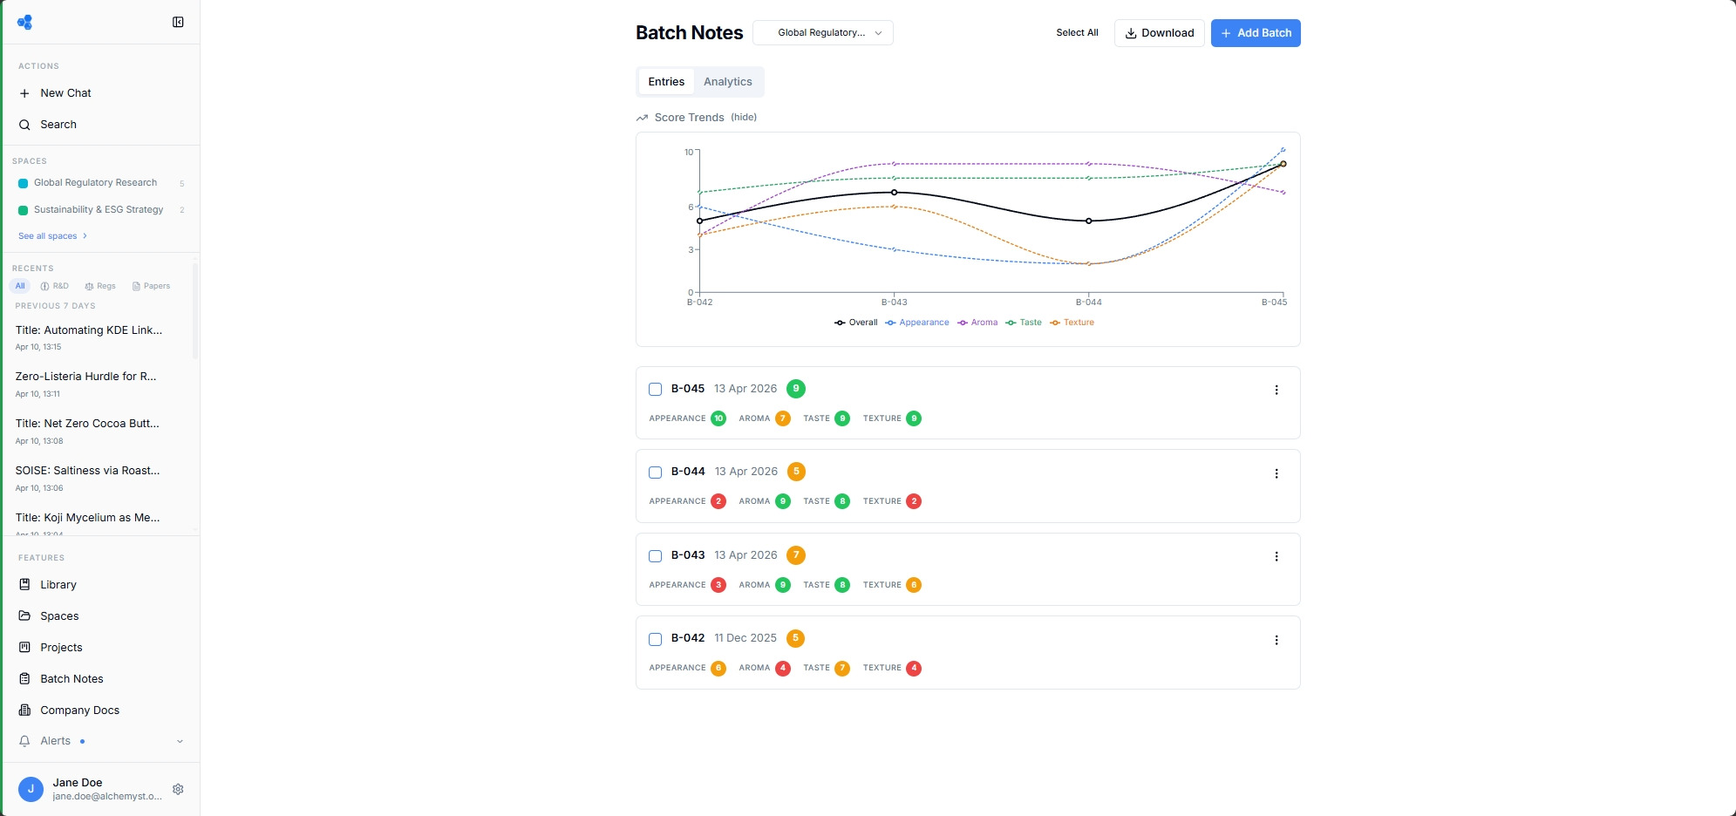Open Search from the sidebar
Image resolution: width=1736 pixels, height=816 pixels.
tap(58, 124)
